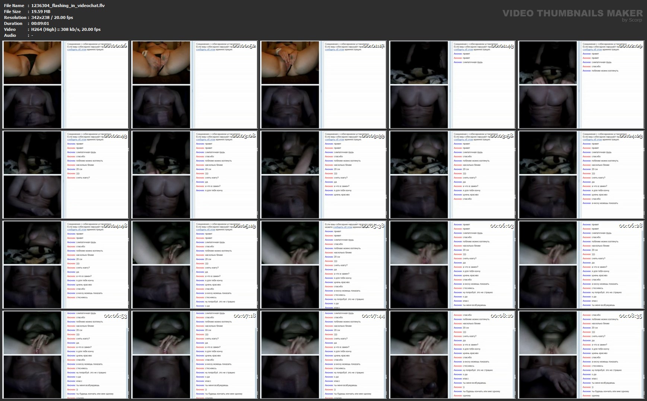The image size is (647, 401).
Task: Select the file name 1236304_flashing_in_videochat.flv
Action: click(68, 6)
